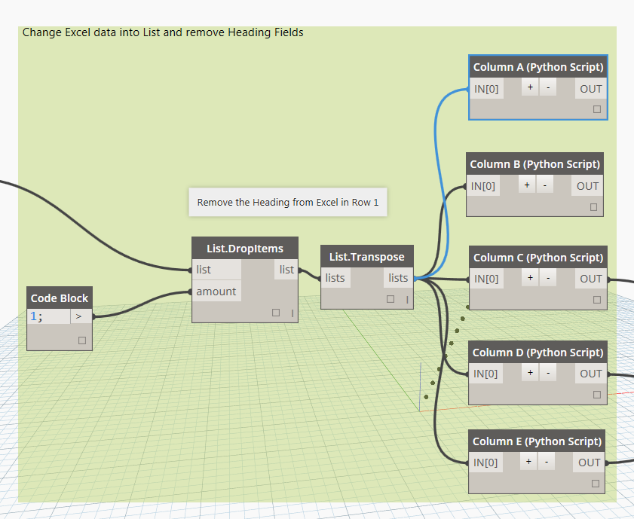Click the amount input port on List.DropItems
634x519 pixels.
click(x=216, y=292)
